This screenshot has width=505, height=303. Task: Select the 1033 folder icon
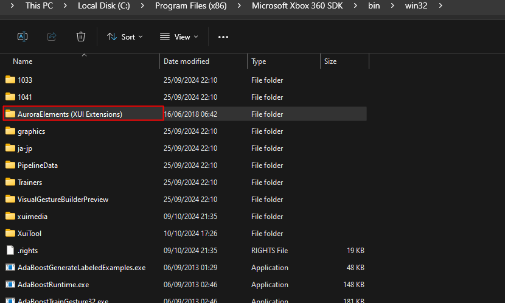10,80
